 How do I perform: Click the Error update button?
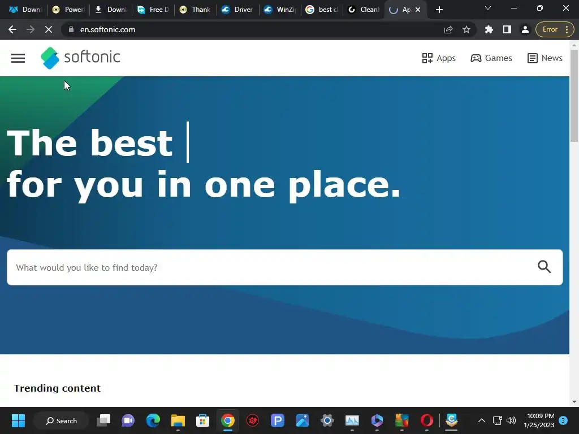click(554, 29)
